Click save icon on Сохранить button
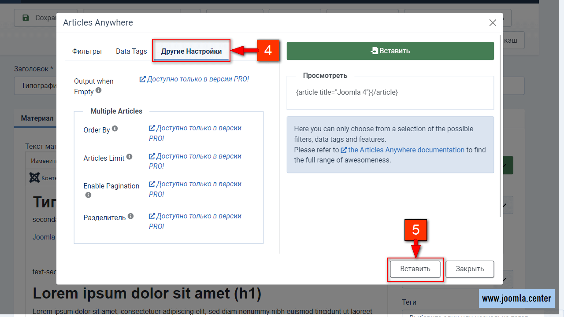 pos(26,18)
